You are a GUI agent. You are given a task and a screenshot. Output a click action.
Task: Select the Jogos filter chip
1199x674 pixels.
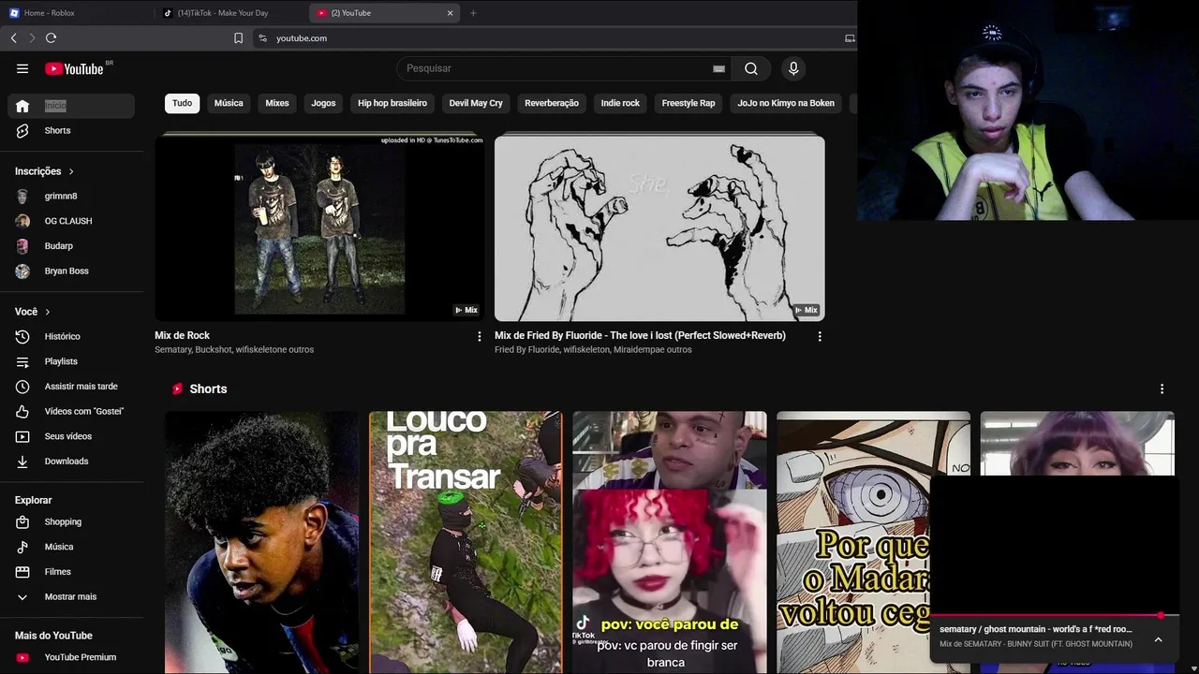click(x=323, y=103)
